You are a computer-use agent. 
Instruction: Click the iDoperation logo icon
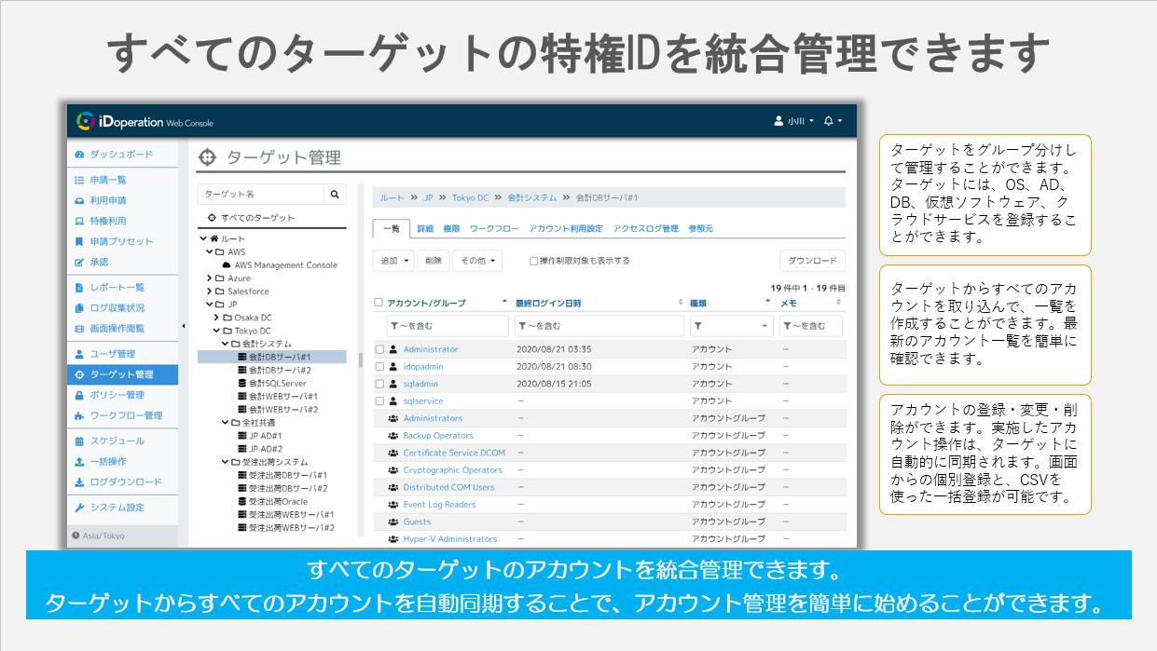[x=86, y=121]
